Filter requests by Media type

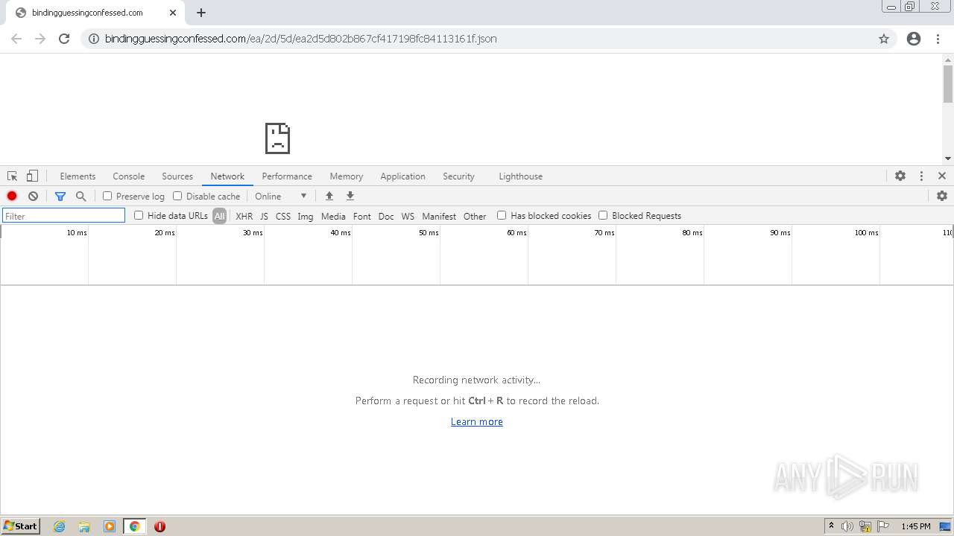point(333,216)
